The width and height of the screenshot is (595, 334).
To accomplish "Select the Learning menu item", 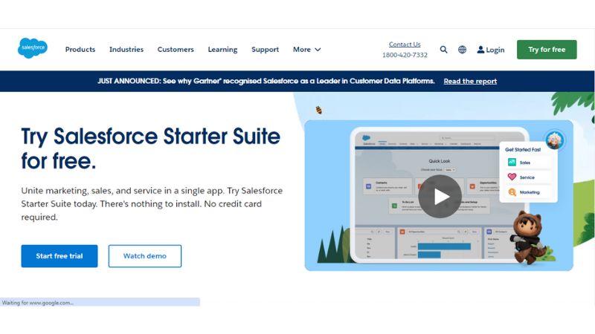I will tap(222, 50).
